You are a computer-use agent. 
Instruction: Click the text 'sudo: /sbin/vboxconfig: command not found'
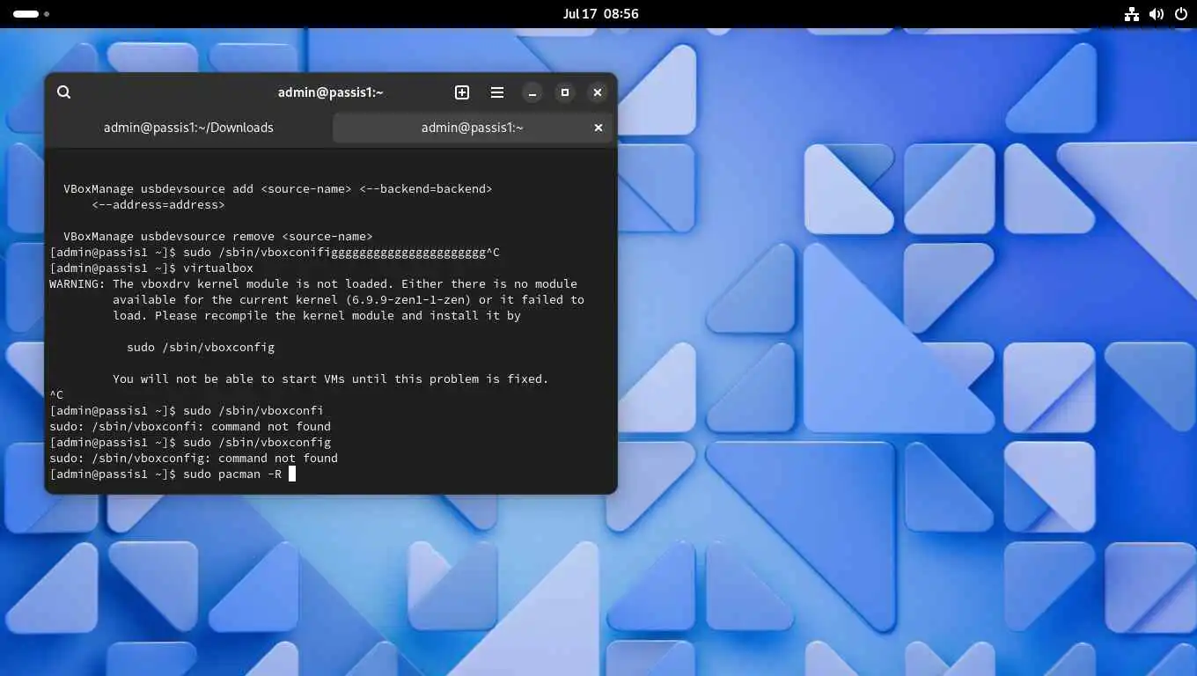[x=194, y=459]
